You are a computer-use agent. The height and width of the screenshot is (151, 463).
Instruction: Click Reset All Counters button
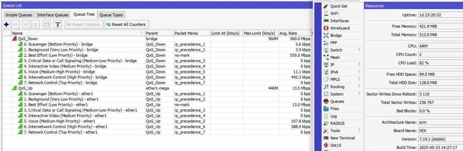(x=126, y=24)
